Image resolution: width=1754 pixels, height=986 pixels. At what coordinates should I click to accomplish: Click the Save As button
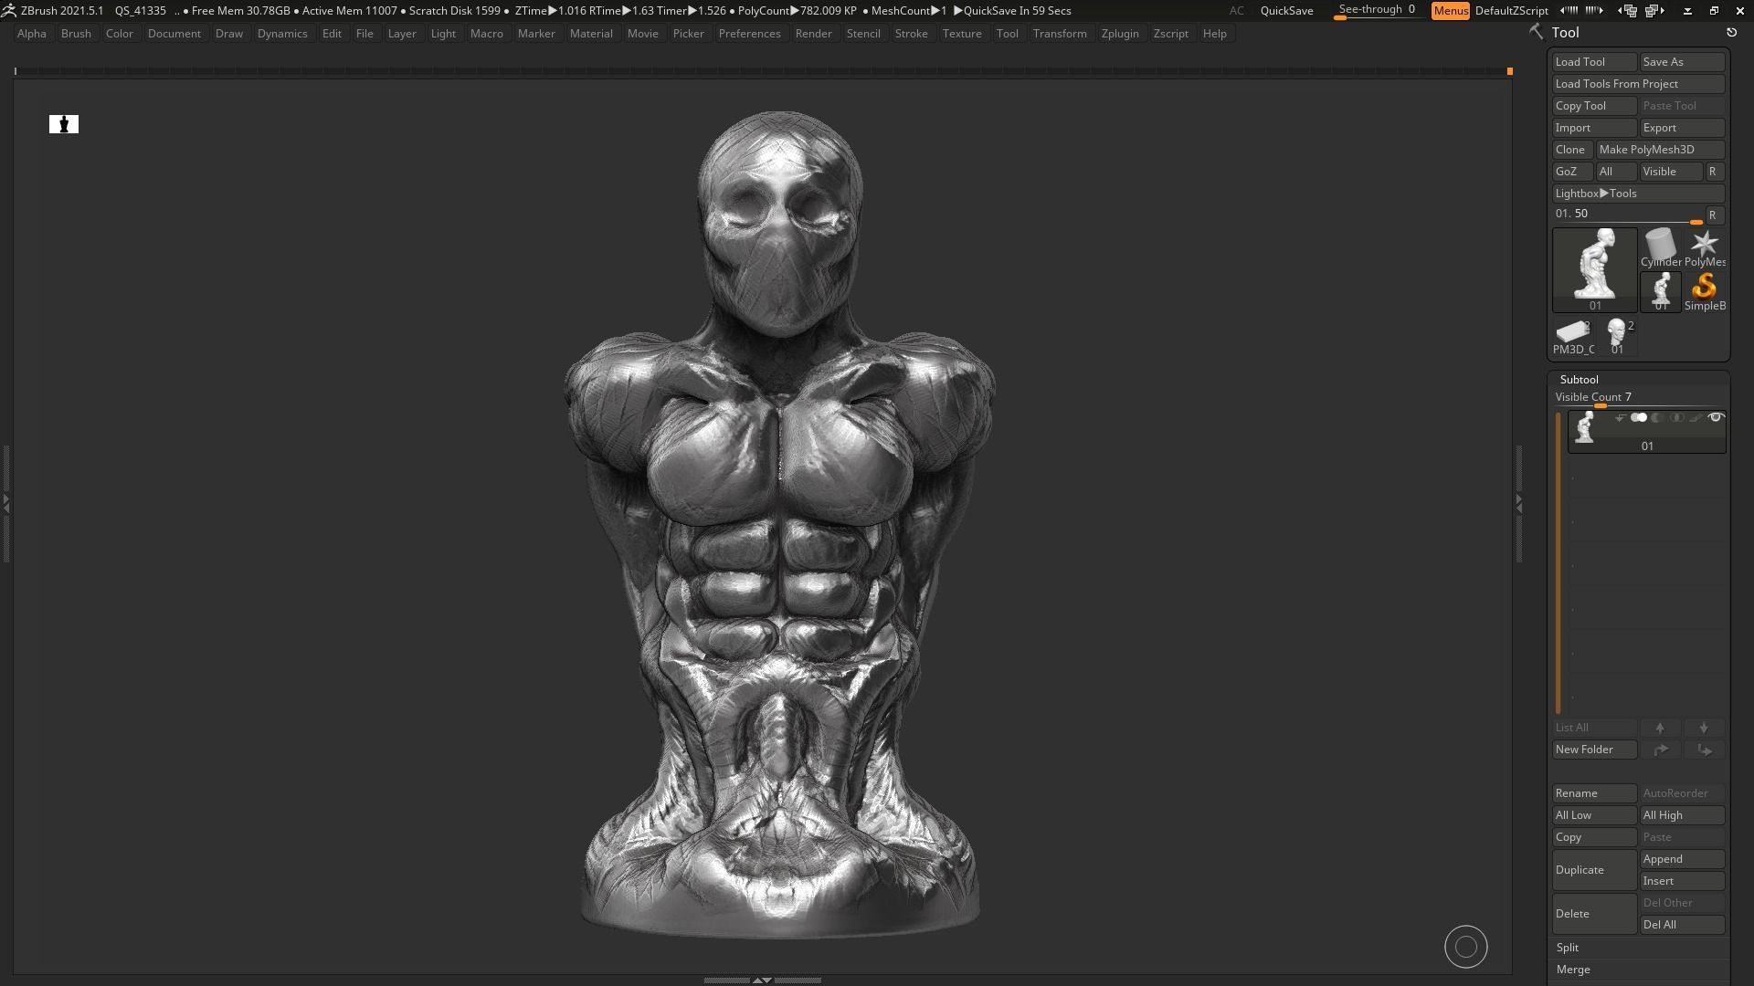coord(1682,62)
